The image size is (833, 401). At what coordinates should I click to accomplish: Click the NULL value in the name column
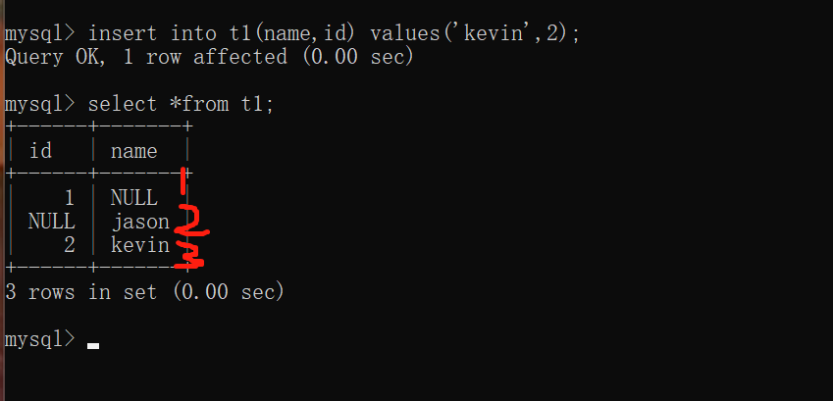[133, 198]
